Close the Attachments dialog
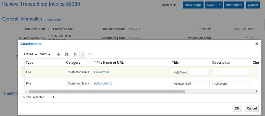This screenshot has width=265, height=116. (257, 44)
